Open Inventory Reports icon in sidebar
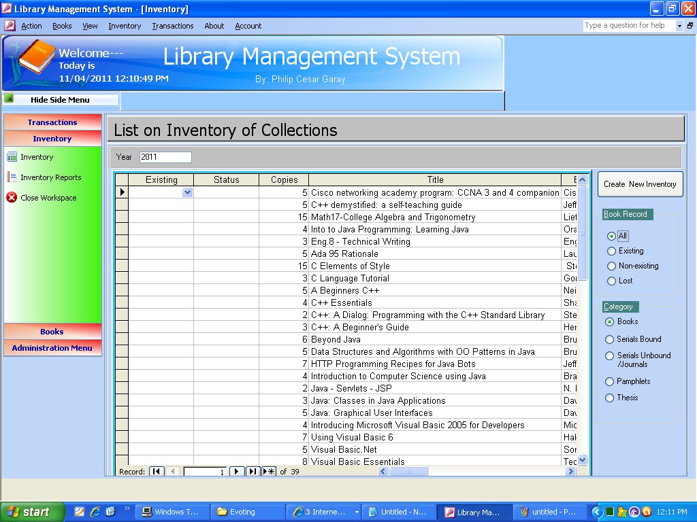 [12, 177]
